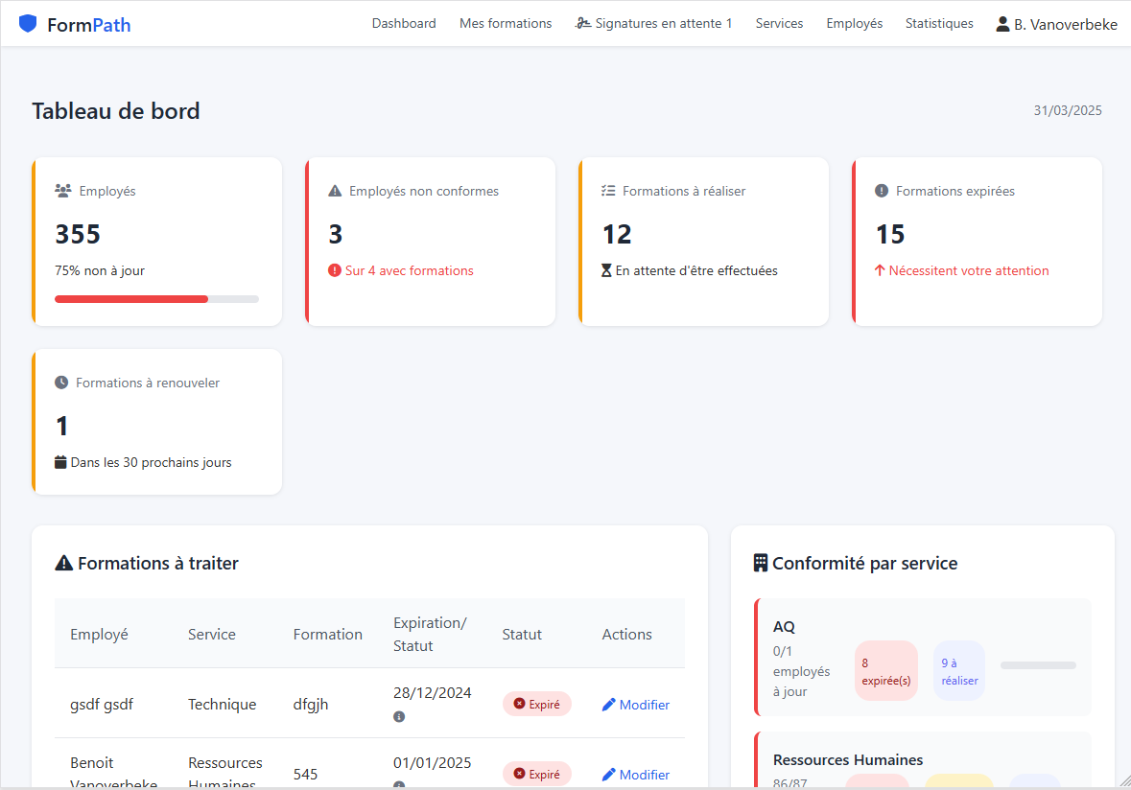Open the AQ service card

[923, 658]
